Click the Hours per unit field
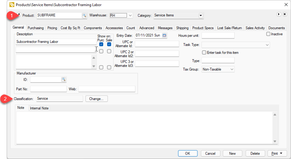Viewport: 291px width, 159px height. coord(218,36)
